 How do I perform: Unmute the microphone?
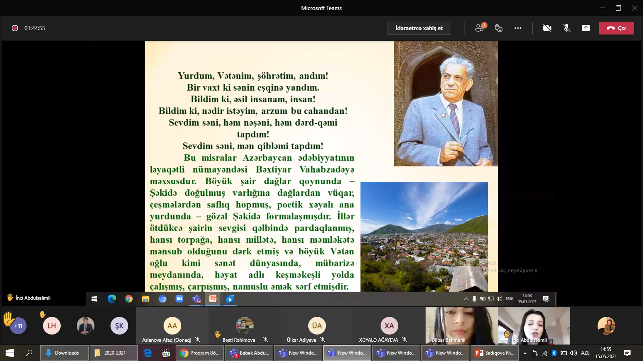pos(567,28)
